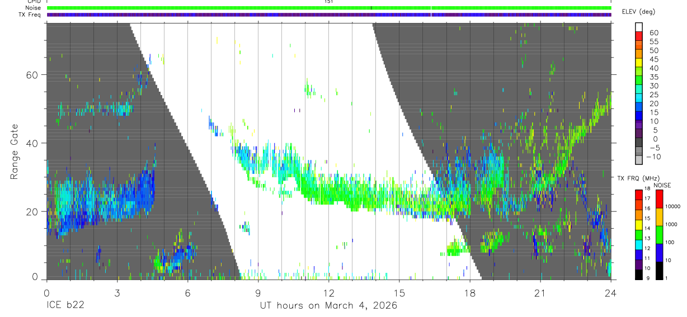Image resolution: width=687 pixels, height=317 pixels.
Task: Click the "45" value on the elevation colorbar
Action: click(653, 59)
